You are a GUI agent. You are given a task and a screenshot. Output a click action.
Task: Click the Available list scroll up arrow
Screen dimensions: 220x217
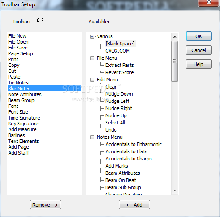point(175,37)
